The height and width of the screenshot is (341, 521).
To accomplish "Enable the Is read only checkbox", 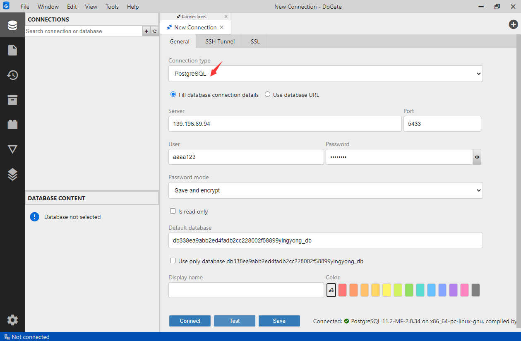I will click(173, 211).
